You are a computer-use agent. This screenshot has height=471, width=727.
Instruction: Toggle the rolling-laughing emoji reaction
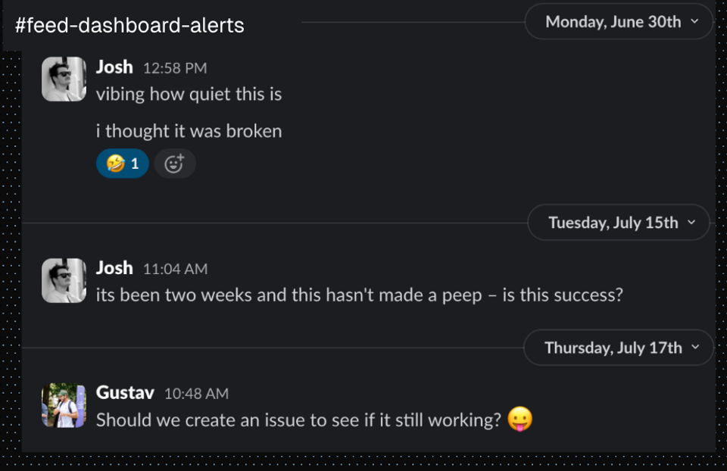(123, 164)
